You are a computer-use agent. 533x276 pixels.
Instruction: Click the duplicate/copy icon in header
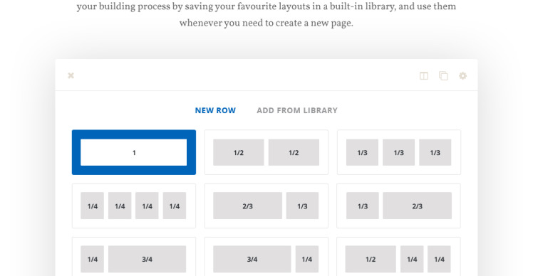tap(443, 75)
